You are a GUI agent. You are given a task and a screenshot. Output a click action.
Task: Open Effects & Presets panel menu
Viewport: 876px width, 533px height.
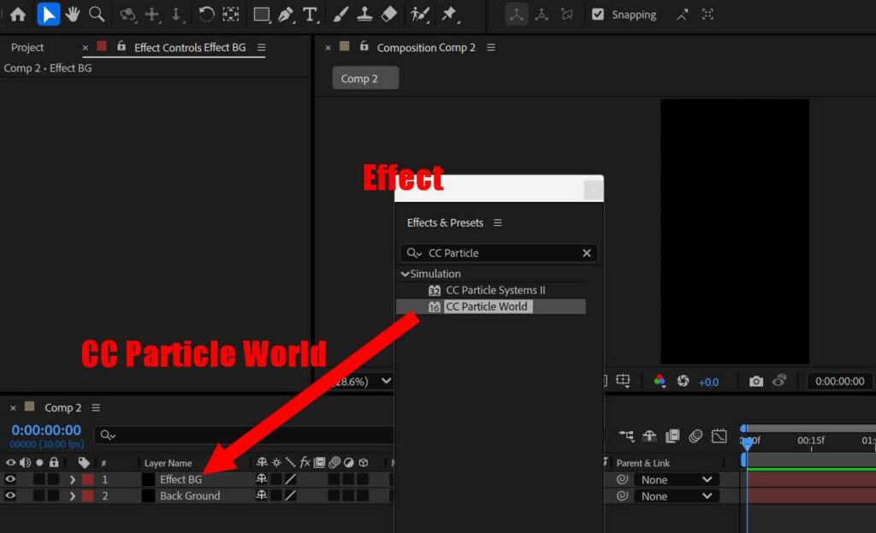tap(497, 223)
